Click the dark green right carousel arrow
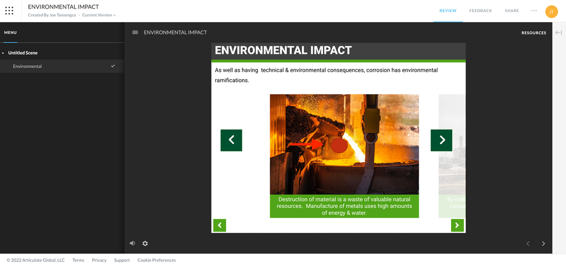Screen dimensions: 566x265 [441, 140]
